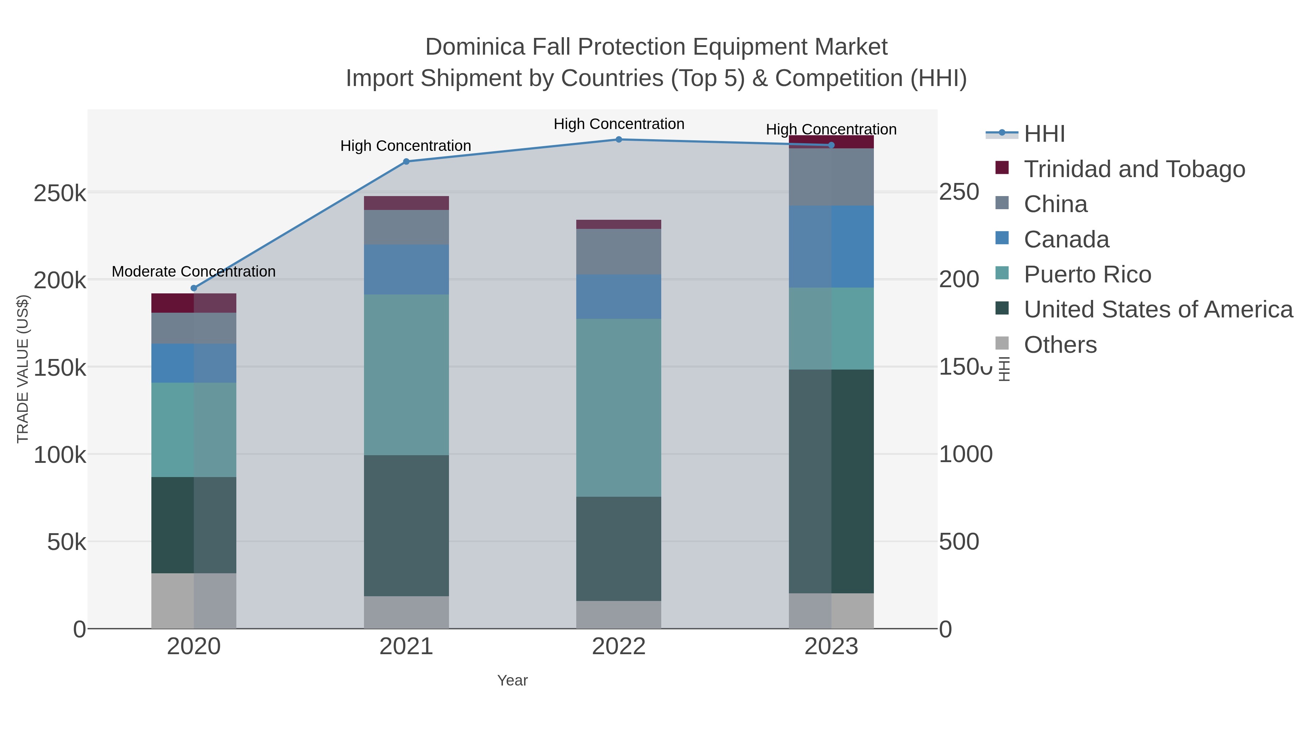1313x738 pixels.
Task: Select the 2022 United States bar segment
Action: coord(619,548)
